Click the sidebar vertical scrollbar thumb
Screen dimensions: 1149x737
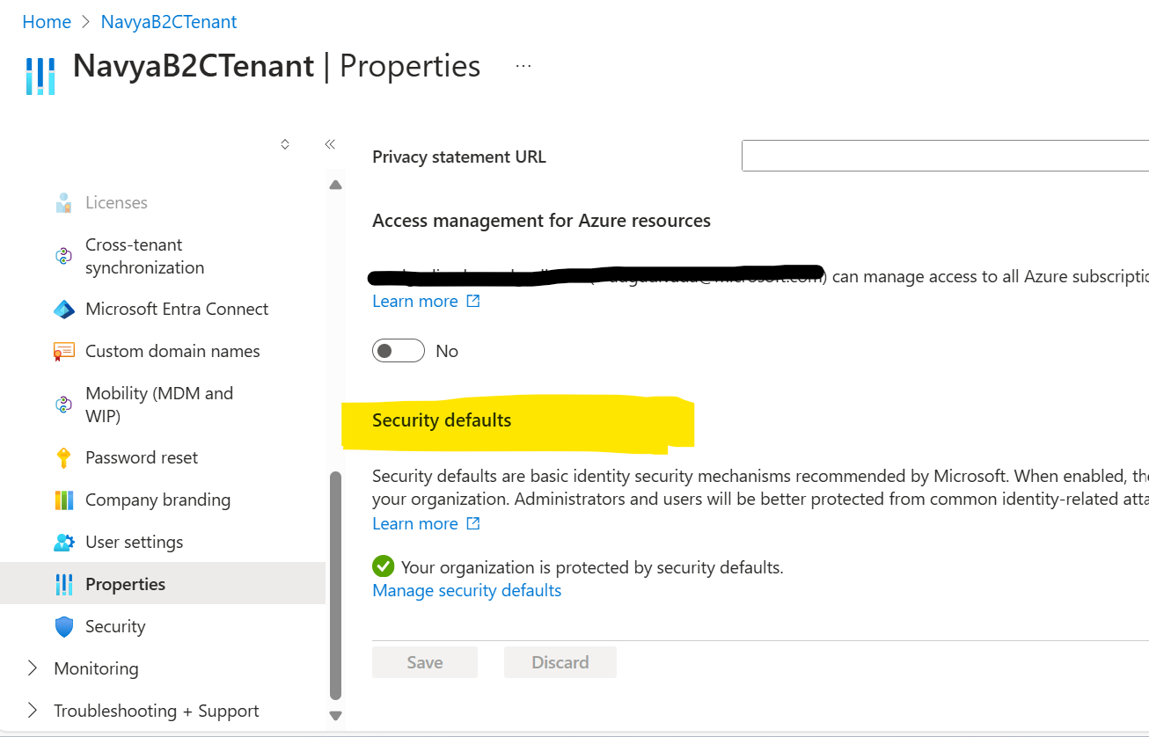point(335,585)
